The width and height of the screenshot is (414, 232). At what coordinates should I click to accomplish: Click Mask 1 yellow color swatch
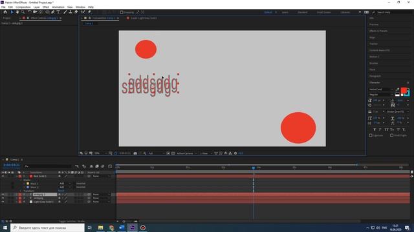tap(28, 183)
